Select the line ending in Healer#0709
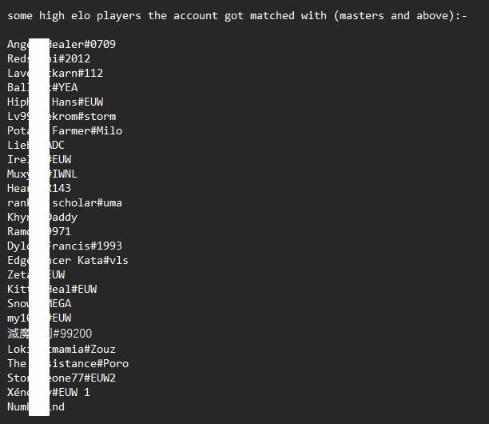This screenshot has height=424, width=489. coord(62,44)
